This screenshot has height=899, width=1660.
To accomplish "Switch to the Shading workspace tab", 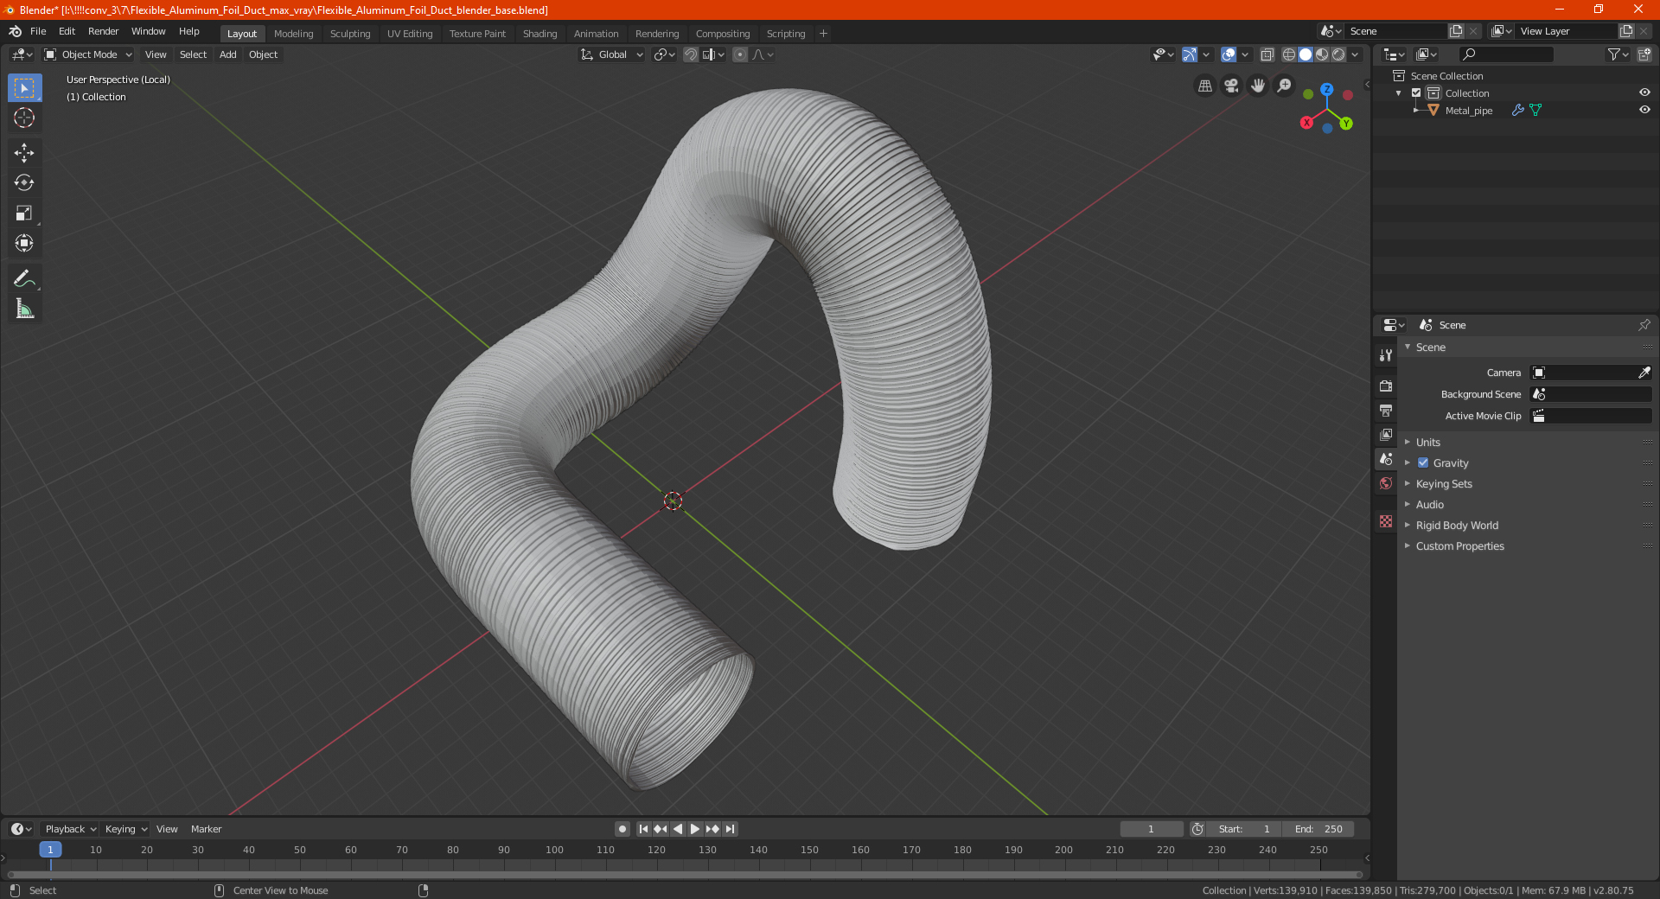I will [x=539, y=34].
